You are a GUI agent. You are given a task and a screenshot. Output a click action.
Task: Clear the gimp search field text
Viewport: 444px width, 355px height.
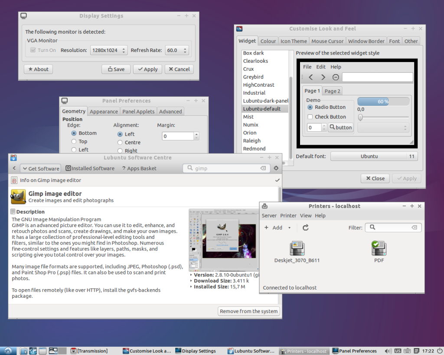[263, 168]
